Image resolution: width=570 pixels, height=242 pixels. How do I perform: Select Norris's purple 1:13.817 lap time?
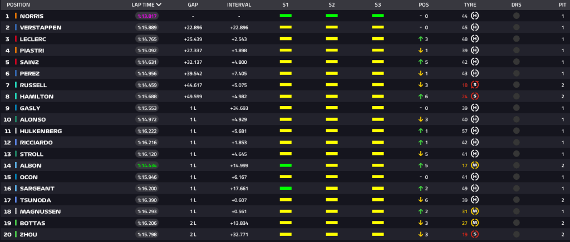147,16
